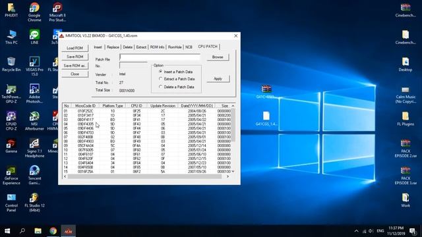This screenshot has width=422, height=237.
Task: Show hidden system tray icons
Action: [x=356, y=231]
